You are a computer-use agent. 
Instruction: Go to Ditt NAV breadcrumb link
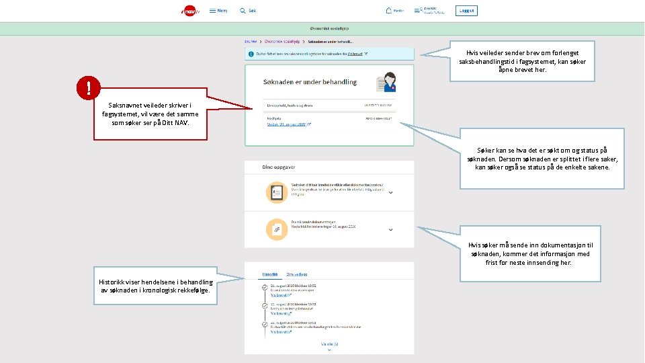[251, 42]
